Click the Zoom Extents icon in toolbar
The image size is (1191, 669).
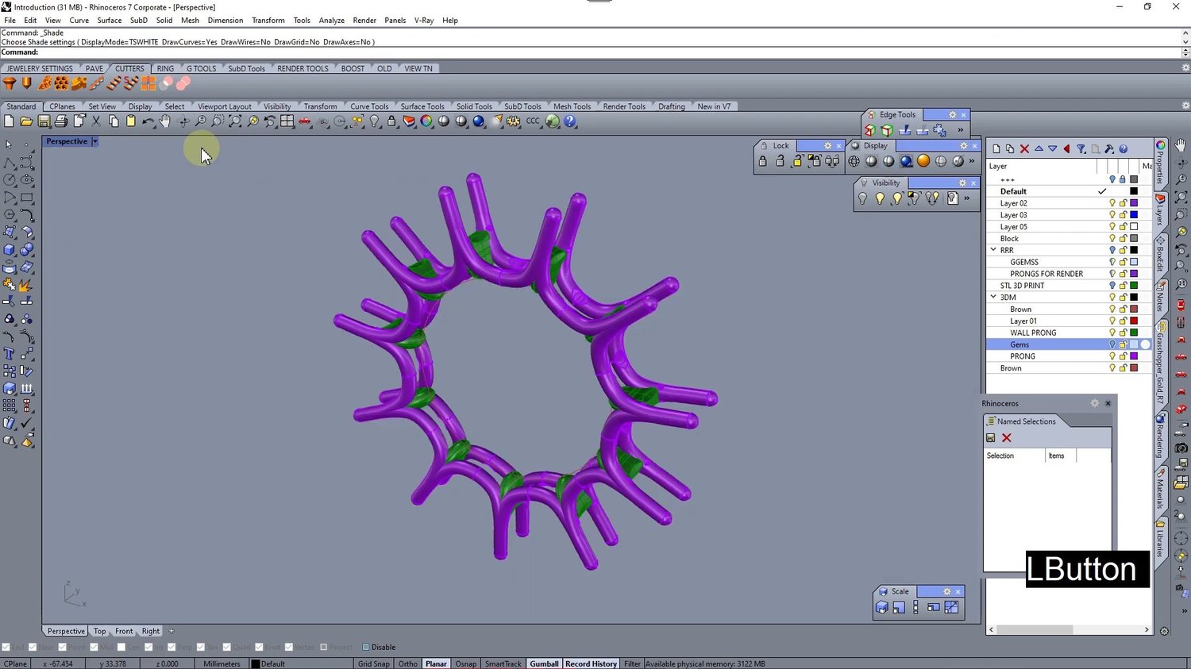coord(235,121)
